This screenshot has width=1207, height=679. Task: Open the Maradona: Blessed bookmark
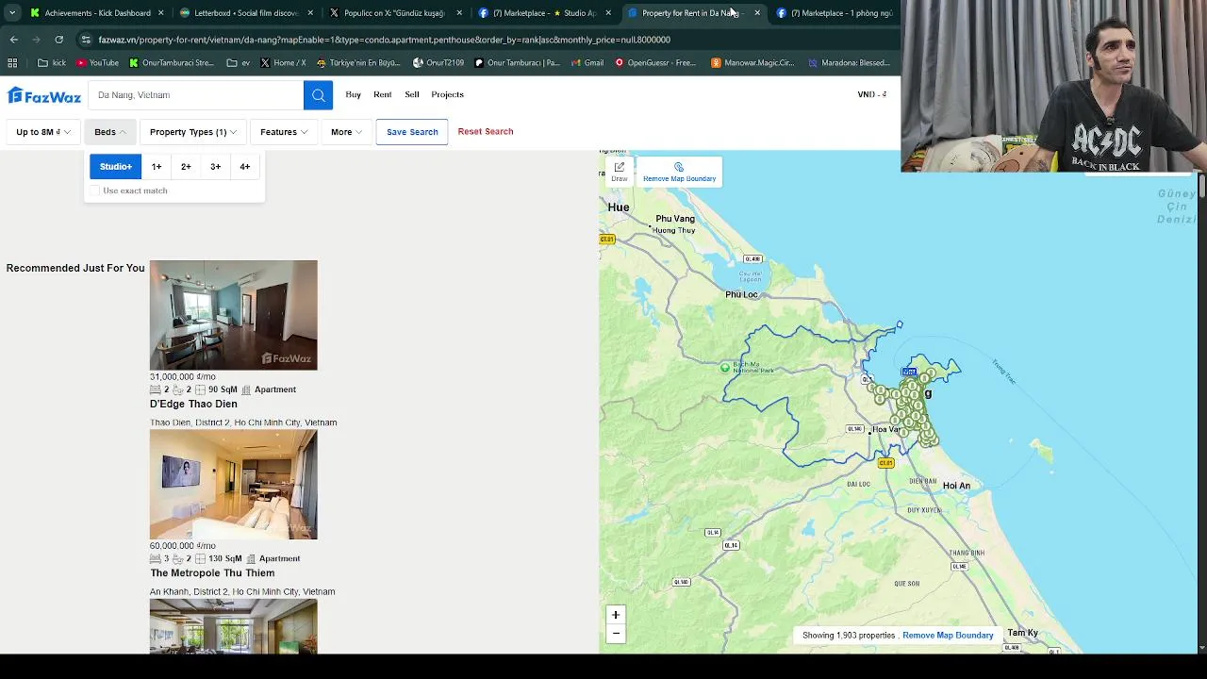pos(849,63)
